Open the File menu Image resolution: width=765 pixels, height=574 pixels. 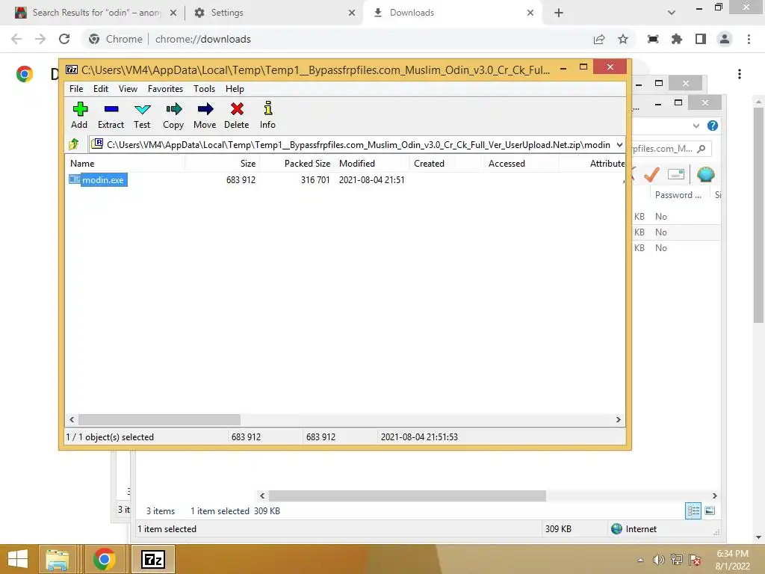point(76,89)
